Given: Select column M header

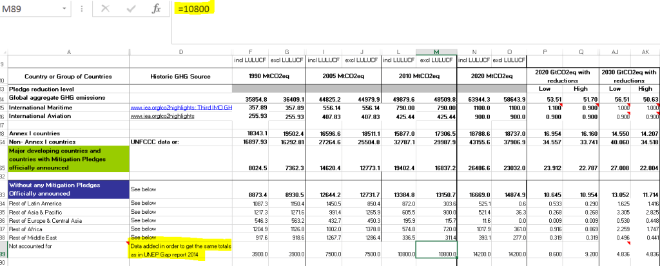Looking at the screenshot, I should coord(436,52).
